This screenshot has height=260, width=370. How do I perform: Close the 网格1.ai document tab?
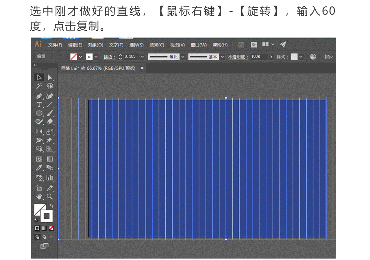click(x=142, y=68)
